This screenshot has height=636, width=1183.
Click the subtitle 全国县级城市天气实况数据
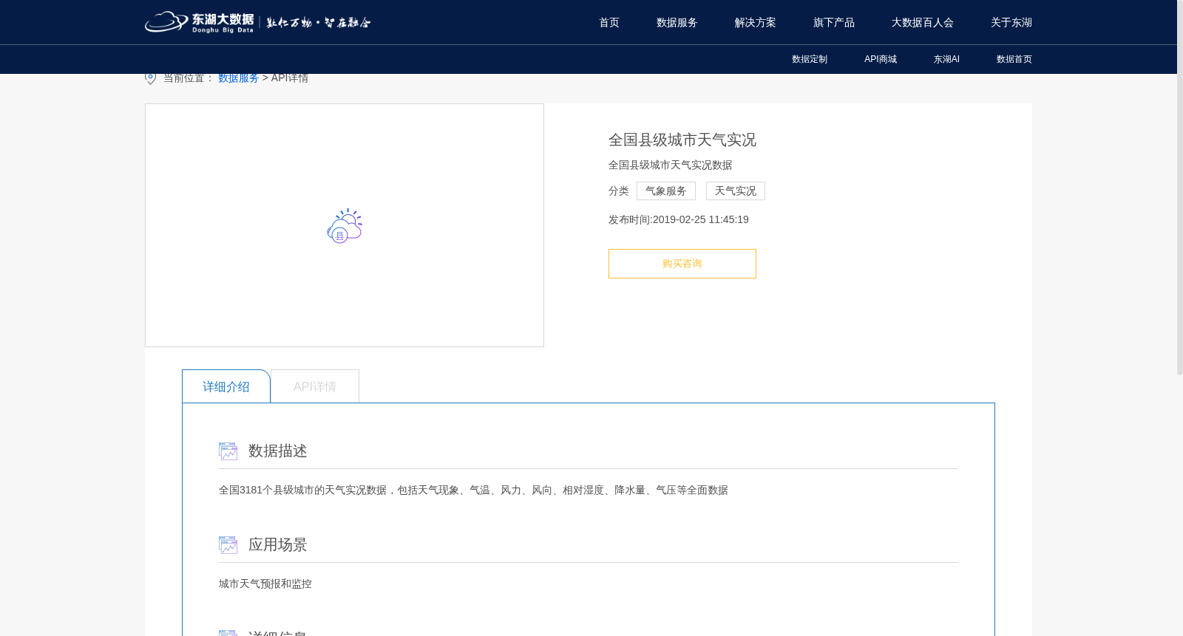click(671, 165)
